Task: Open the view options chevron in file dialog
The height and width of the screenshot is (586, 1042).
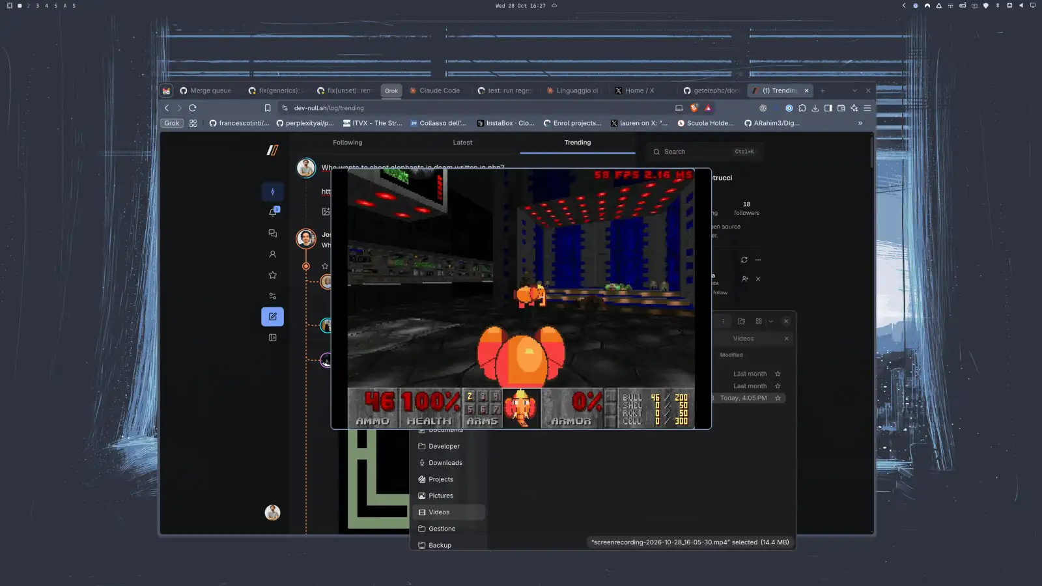Action: (x=771, y=321)
